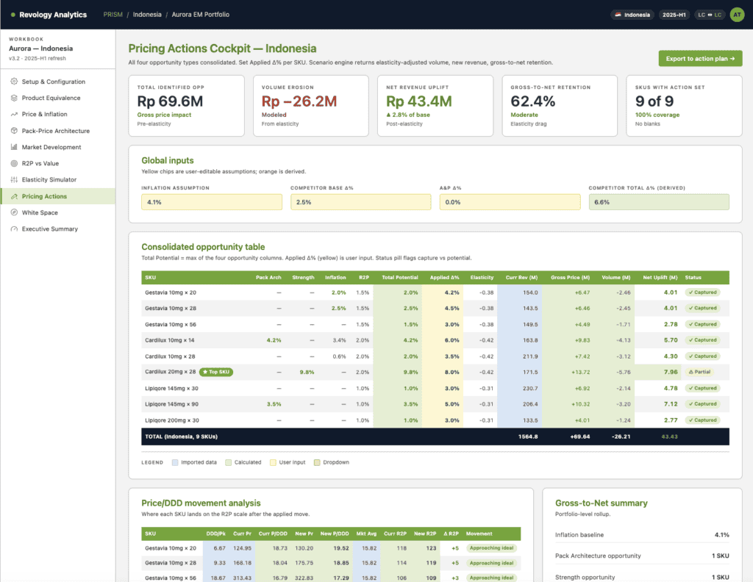753x582 pixels.
Task: Click the Elasticity Simulator sliders icon
Action: (14, 179)
